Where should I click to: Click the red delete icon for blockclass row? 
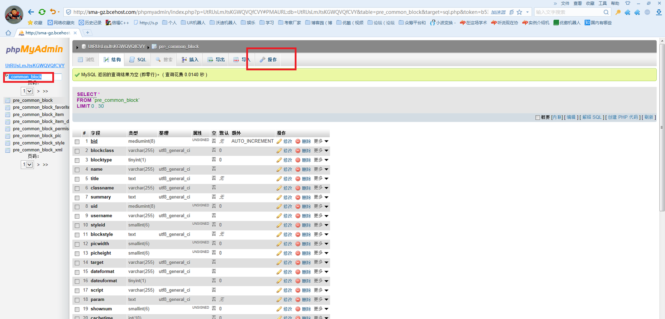tap(298, 151)
